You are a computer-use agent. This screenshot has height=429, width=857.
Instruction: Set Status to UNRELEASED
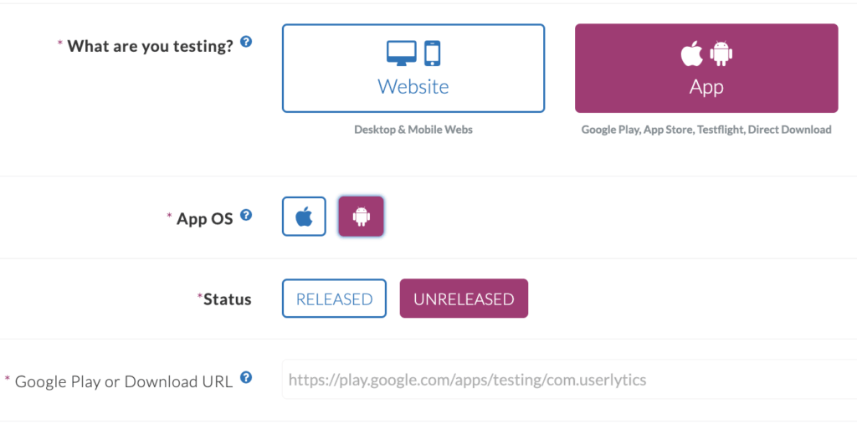464,299
